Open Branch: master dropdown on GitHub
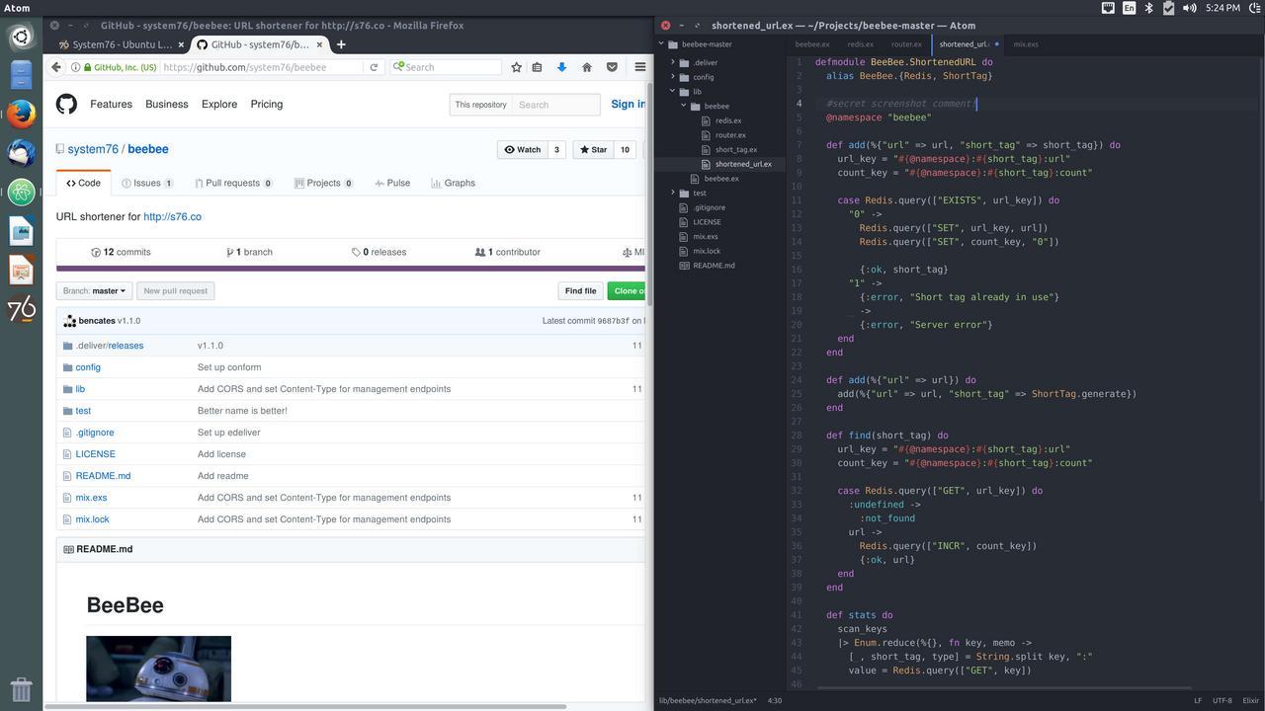 (94, 291)
